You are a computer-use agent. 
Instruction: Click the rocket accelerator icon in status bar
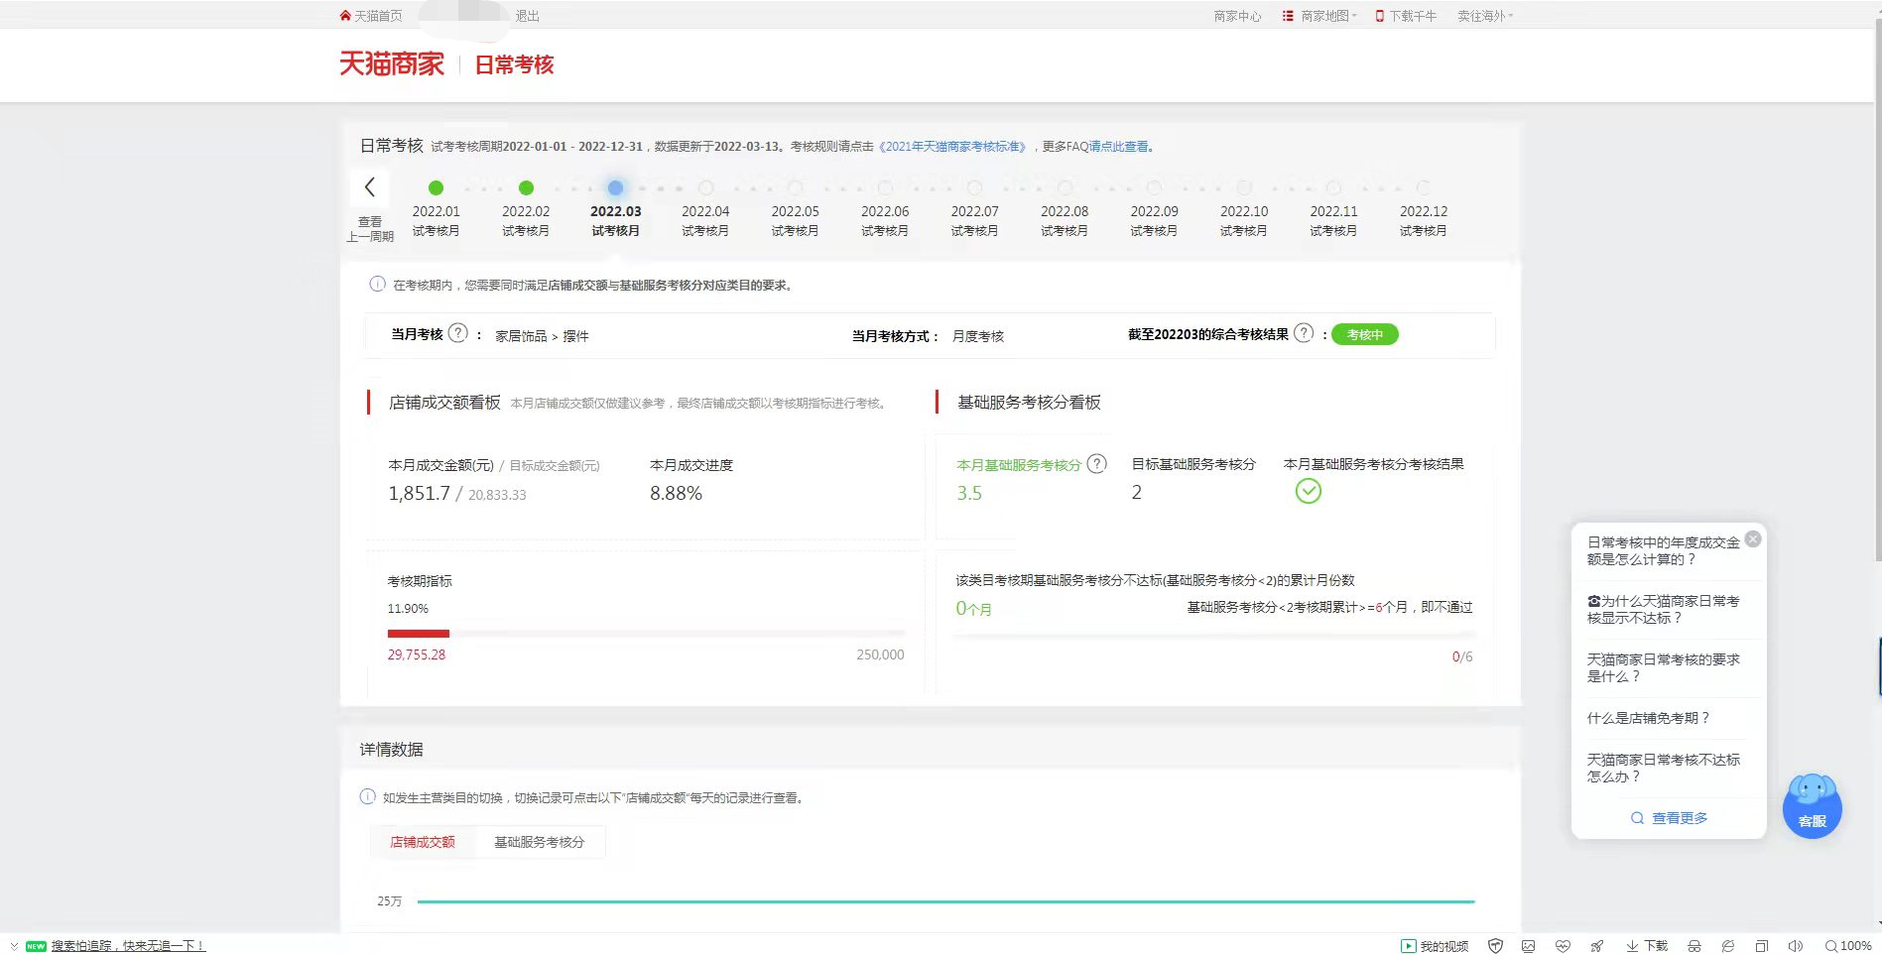1596,945
